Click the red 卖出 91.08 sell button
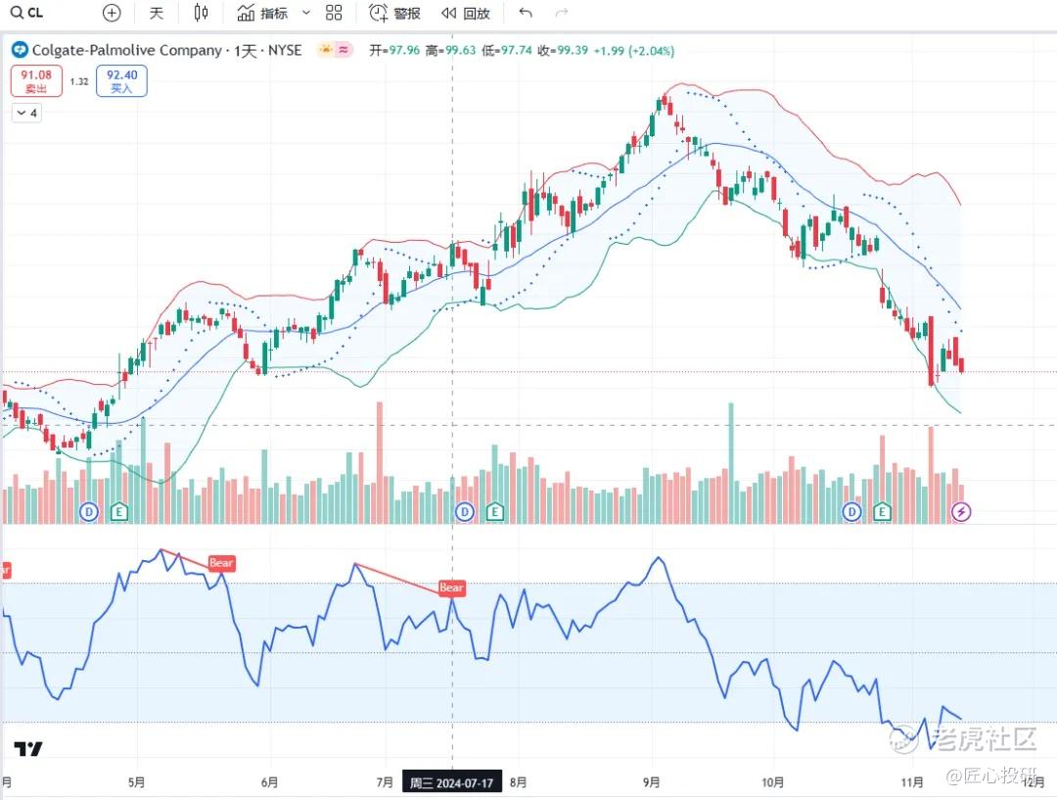This screenshot has width=1057, height=800. pyautogui.click(x=37, y=81)
